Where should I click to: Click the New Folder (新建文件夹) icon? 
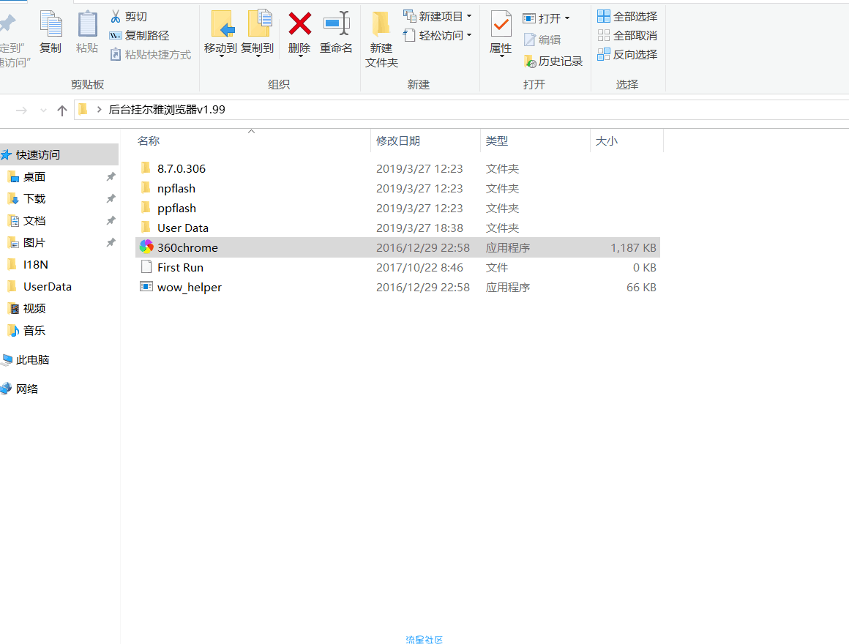point(381,24)
